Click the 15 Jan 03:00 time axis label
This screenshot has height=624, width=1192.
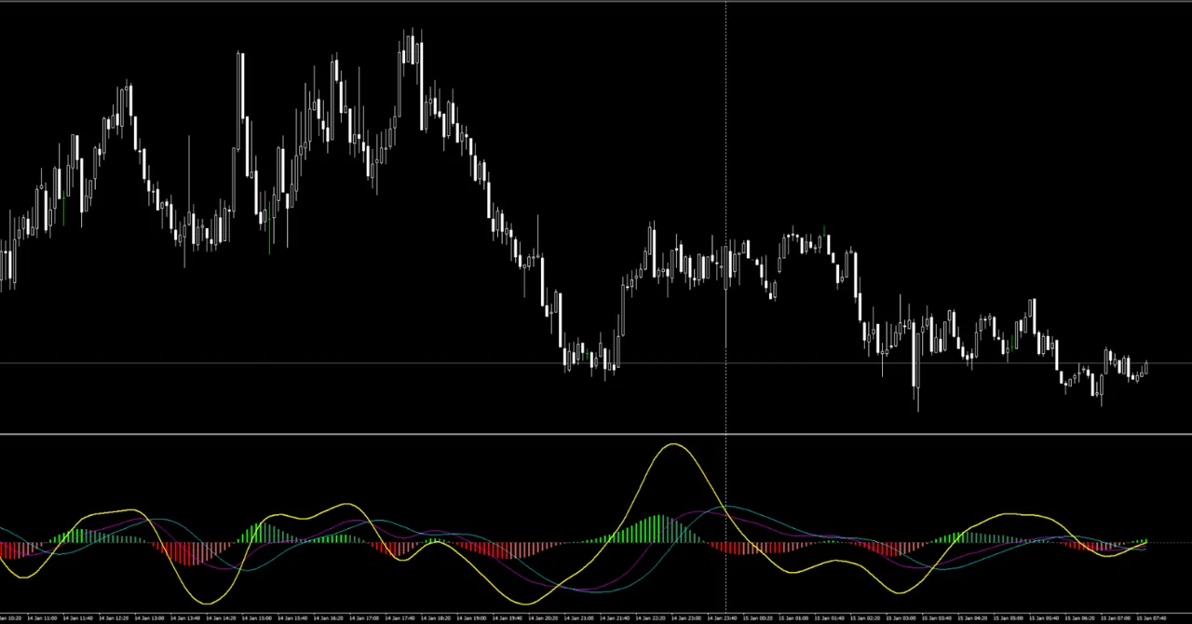click(x=901, y=617)
